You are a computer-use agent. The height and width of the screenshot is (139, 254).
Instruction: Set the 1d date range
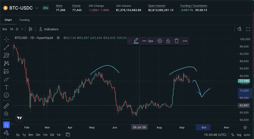[59, 135]
